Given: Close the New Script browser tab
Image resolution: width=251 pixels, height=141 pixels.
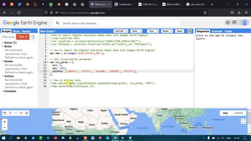Looking at the screenshot, I should (x=109, y=4).
